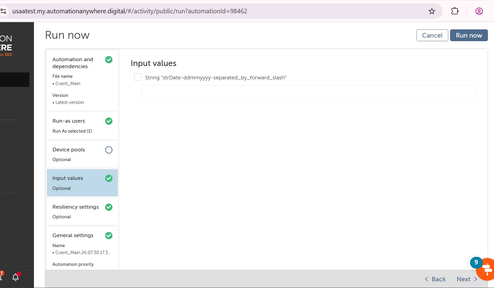This screenshot has height=288, width=494.
Task: Open the browser extensions puzzle icon
Action: (455, 11)
